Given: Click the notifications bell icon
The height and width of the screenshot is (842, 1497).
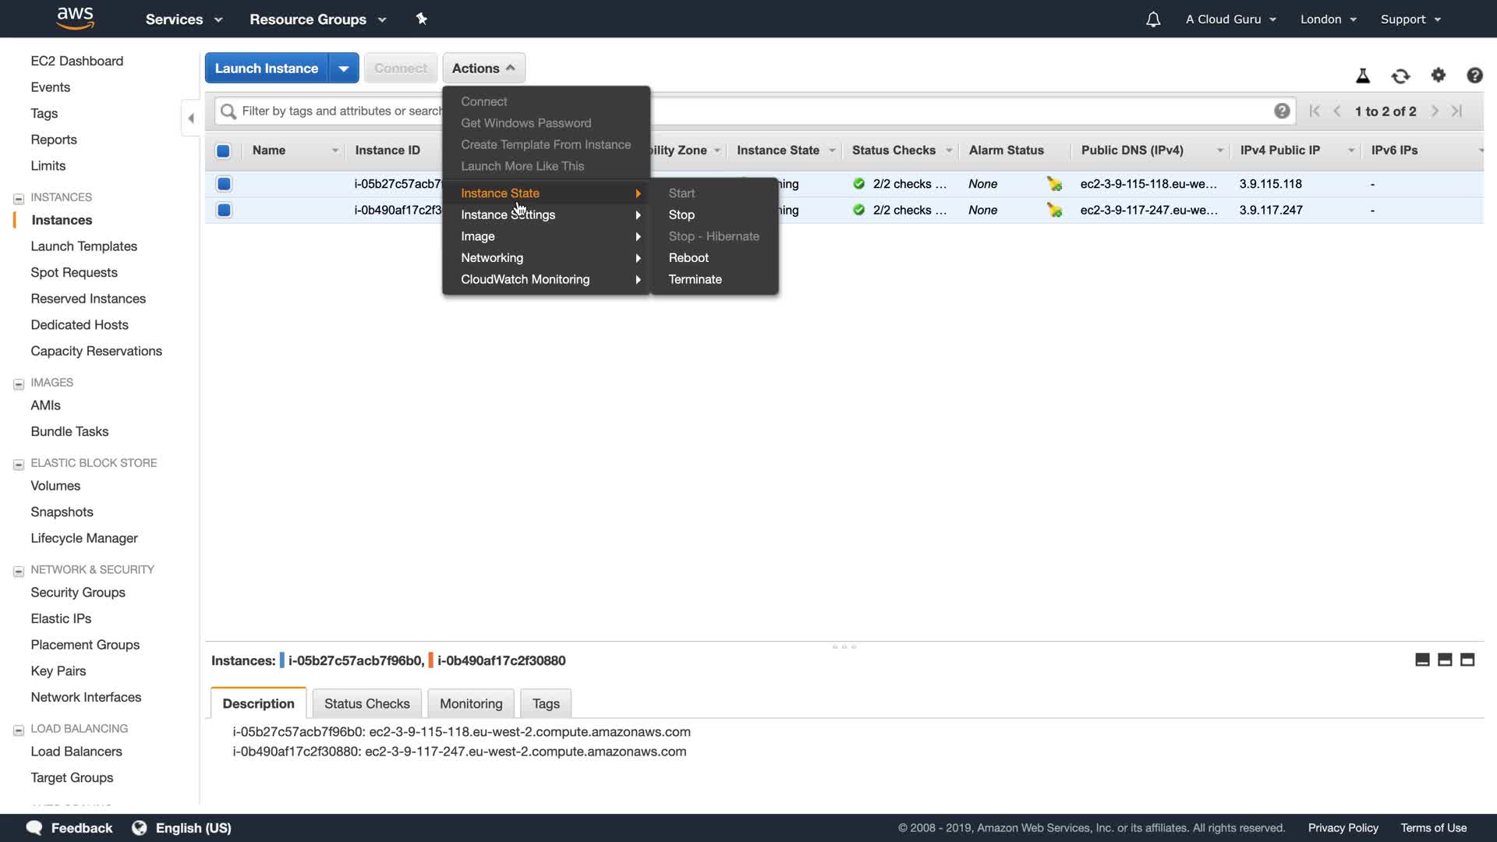Looking at the screenshot, I should coord(1152,19).
